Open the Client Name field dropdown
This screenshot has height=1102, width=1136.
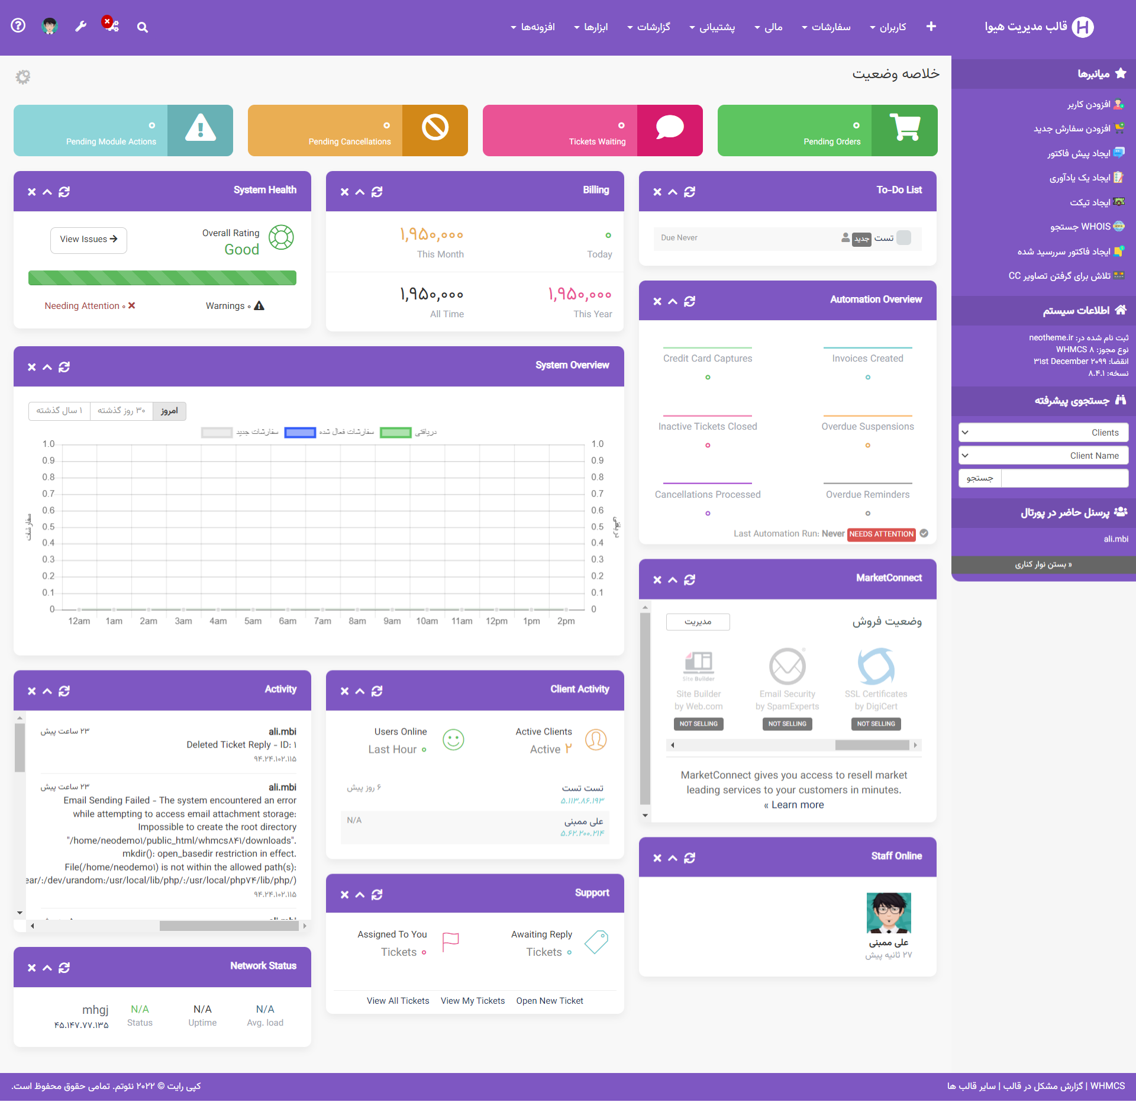pos(1043,456)
